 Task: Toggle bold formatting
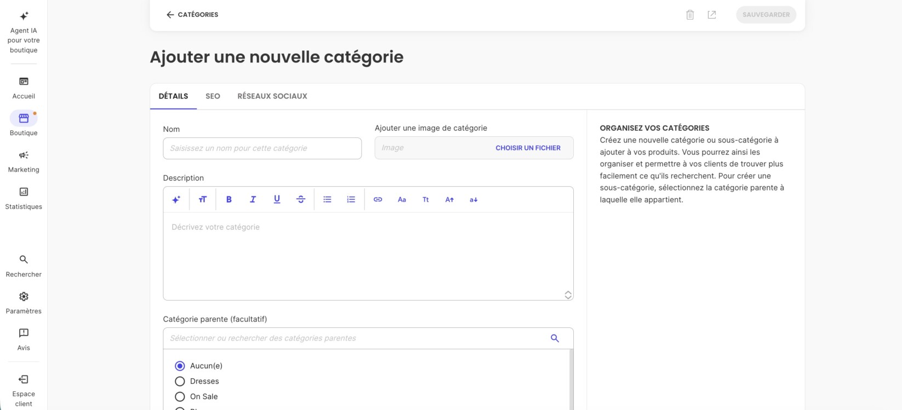pyautogui.click(x=229, y=200)
